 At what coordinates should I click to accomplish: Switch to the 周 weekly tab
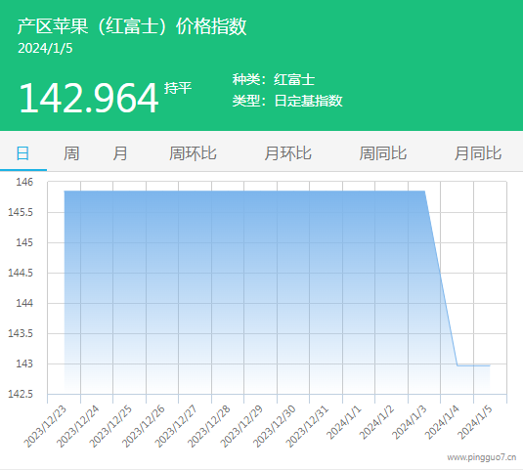[71, 153]
